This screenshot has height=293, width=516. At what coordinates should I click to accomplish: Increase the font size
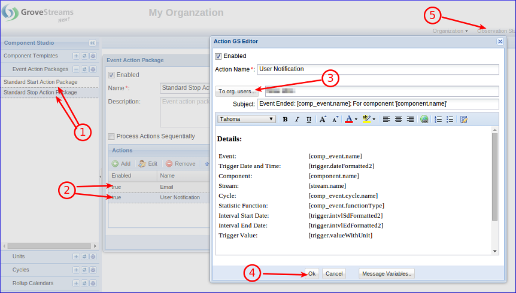coord(323,119)
